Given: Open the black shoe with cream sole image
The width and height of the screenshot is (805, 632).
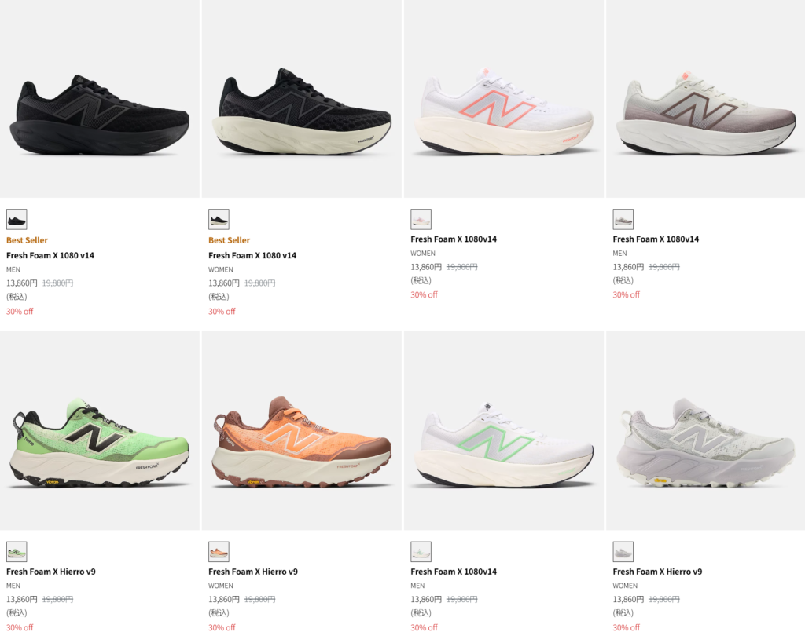Looking at the screenshot, I should click(x=301, y=98).
